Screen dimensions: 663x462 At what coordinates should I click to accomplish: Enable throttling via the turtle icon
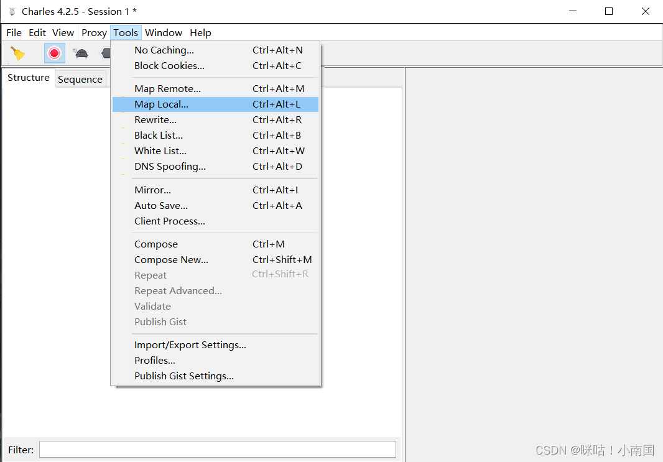(80, 53)
